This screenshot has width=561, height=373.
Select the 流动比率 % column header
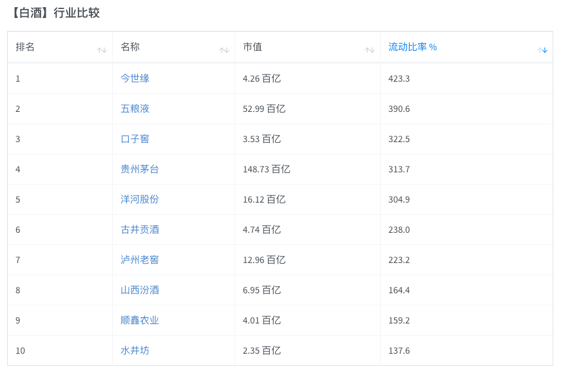[412, 47]
